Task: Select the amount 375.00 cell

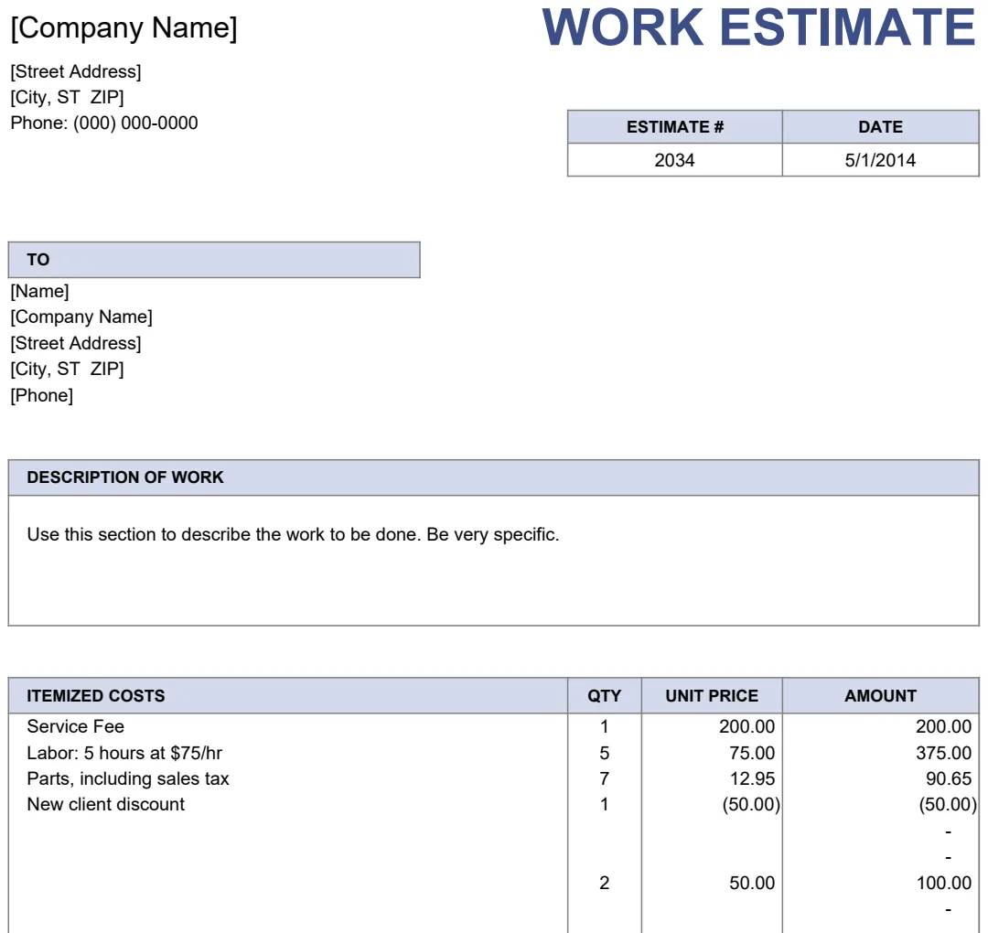Action: 880,753
